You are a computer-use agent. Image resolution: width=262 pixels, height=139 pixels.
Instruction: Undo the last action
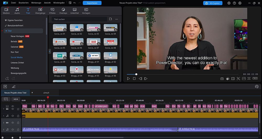pyautogui.click(x=75, y=3)
